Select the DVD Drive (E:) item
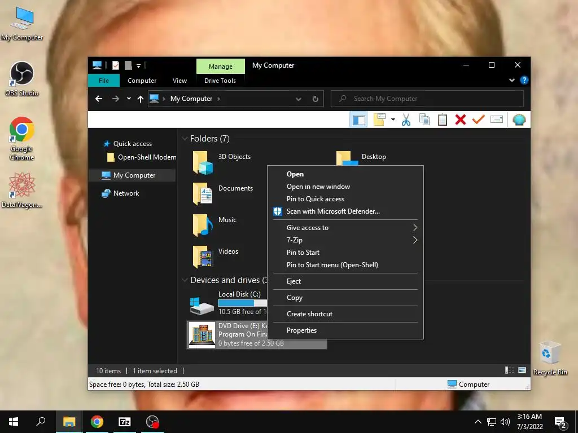 click(x=257, y=335)
